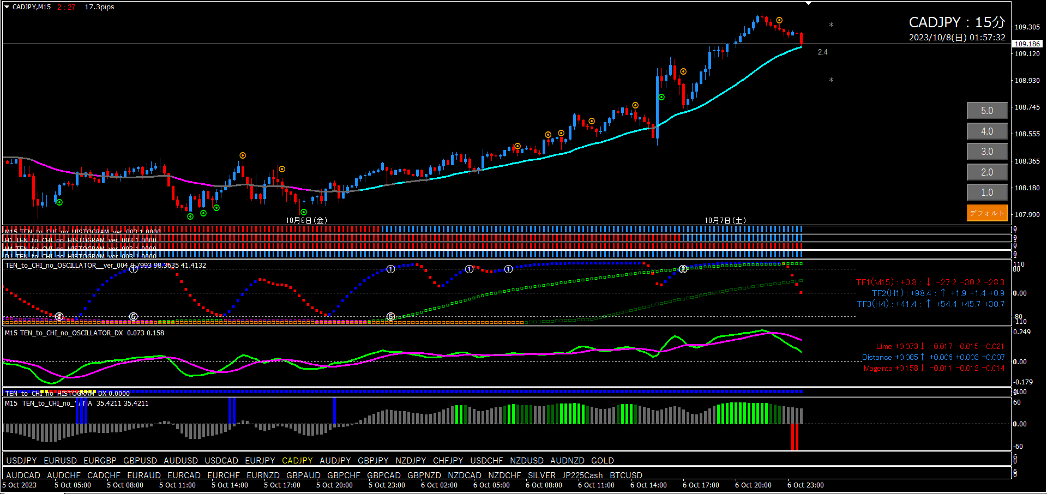Click the 6 Oct 23:00 time axis label
The height and width of the screenshot is (494, 1047).
[805, 485]
